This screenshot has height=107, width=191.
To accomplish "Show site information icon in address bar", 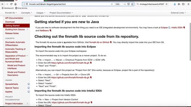I will [24, 4].
